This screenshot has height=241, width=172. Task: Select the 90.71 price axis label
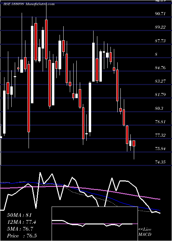(x=160, y=14)
